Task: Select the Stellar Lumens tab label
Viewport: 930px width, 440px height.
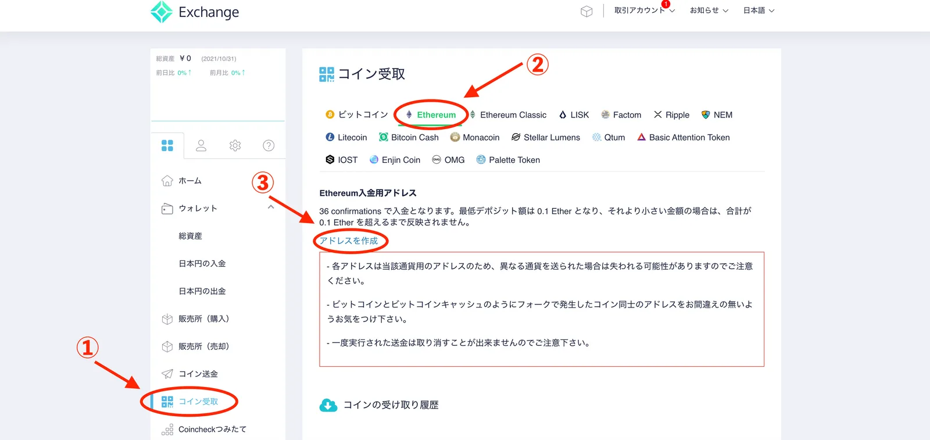Action: click(x=552, y=137)
